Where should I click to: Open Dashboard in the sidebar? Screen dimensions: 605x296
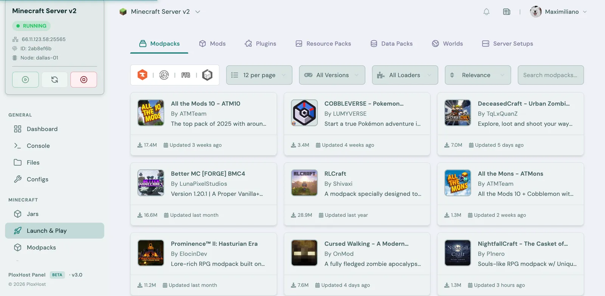click(54, 129)
